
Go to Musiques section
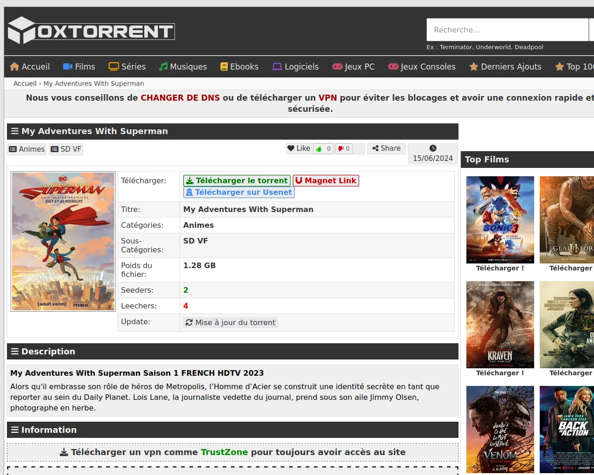(183, 67)
